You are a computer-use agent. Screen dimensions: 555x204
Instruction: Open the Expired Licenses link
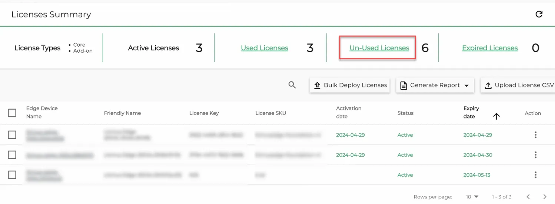pos(490,48)
